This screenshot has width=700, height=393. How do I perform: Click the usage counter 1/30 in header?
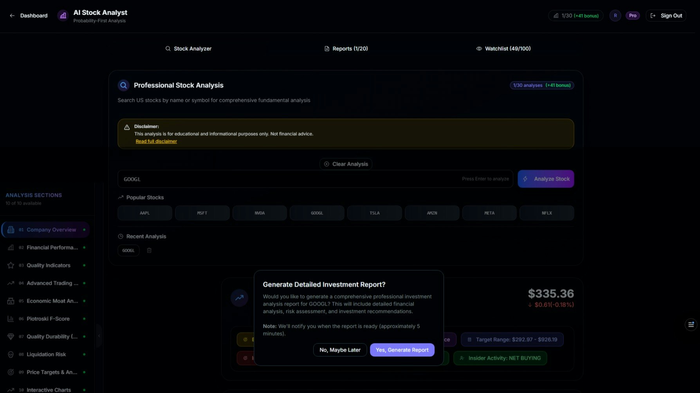576,16
